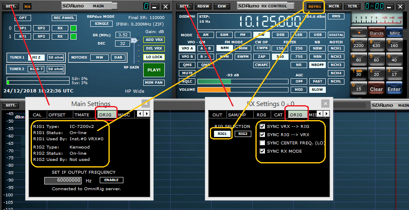Toggle SYNC RIG --> VRX checkbox

[262, 134]
